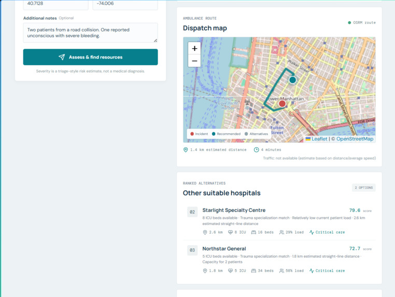Zoom in on the dispatch map
Image resolution: width=395 pixels, height=297 pixels.
coord(194,48)
